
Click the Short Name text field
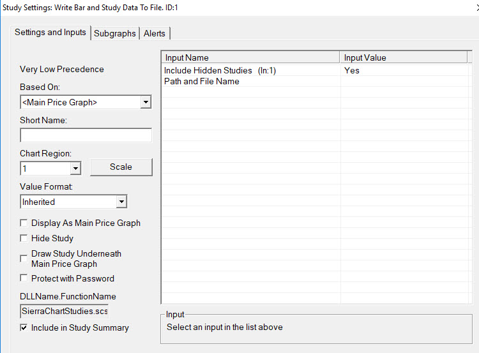(x=86, y=135)
